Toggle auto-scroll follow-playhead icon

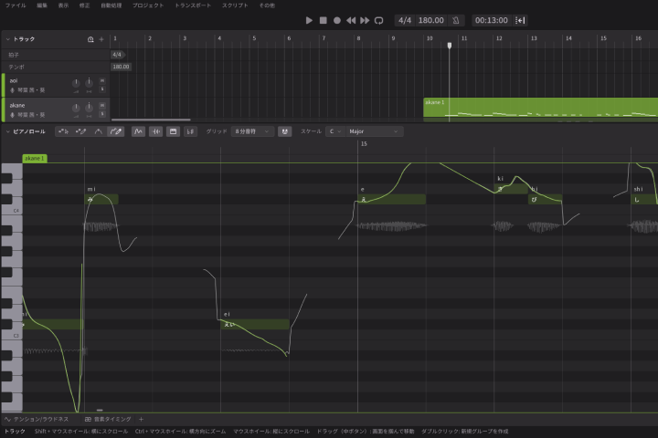click(520, 20)
